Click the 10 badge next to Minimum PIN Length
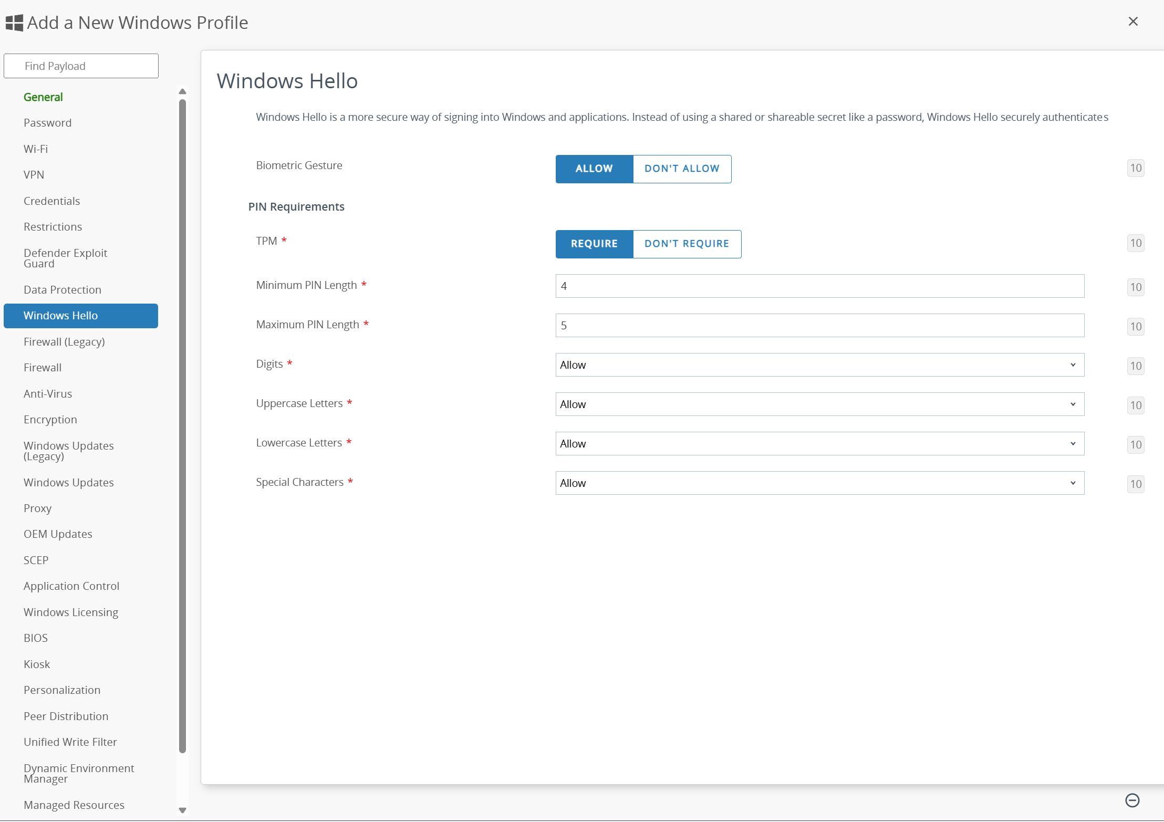1164x822 pixels. pos(1135,287)
